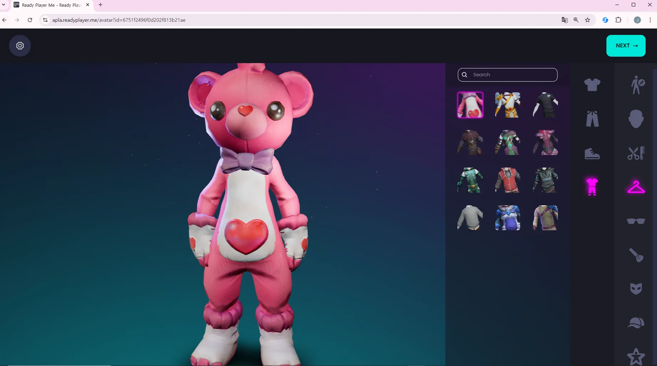Switch to the Ready Player Me tab
Screen dimensions: 657x366
pyautogui.click(x=51, y=5)
